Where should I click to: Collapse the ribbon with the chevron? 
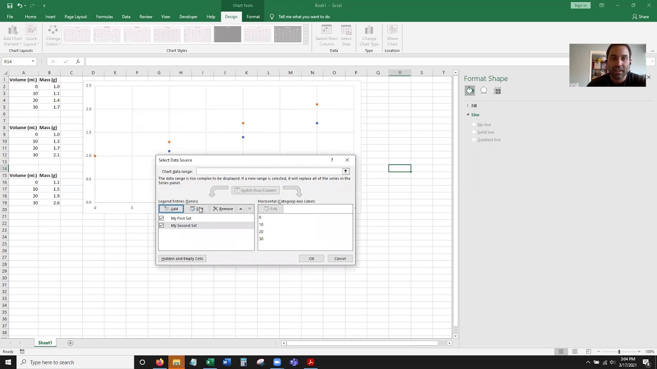[652, 51]
